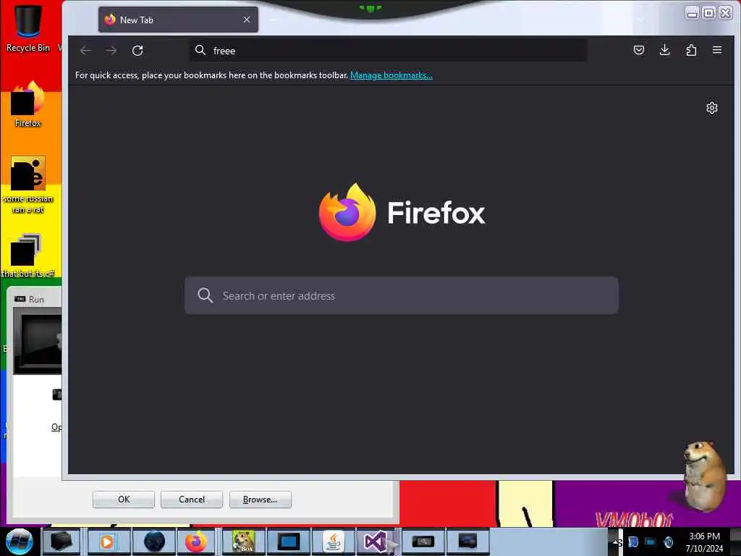Click Cancel in the Run dialog
This screenshot has width=741, height=556.
pyautogui.click(x=192, y=500)
